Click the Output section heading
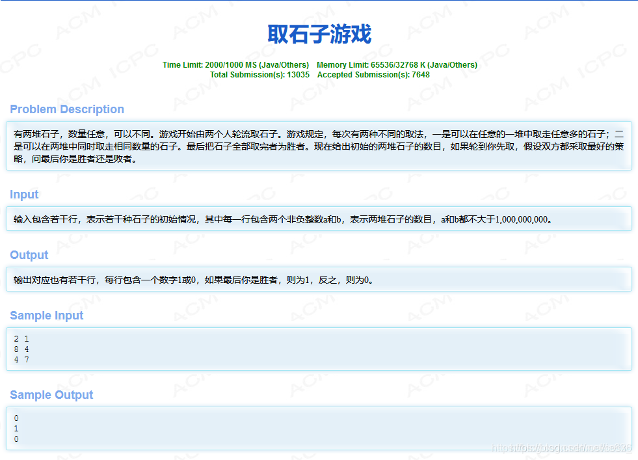The image size is (638, 460). click(x=29, y=254)
